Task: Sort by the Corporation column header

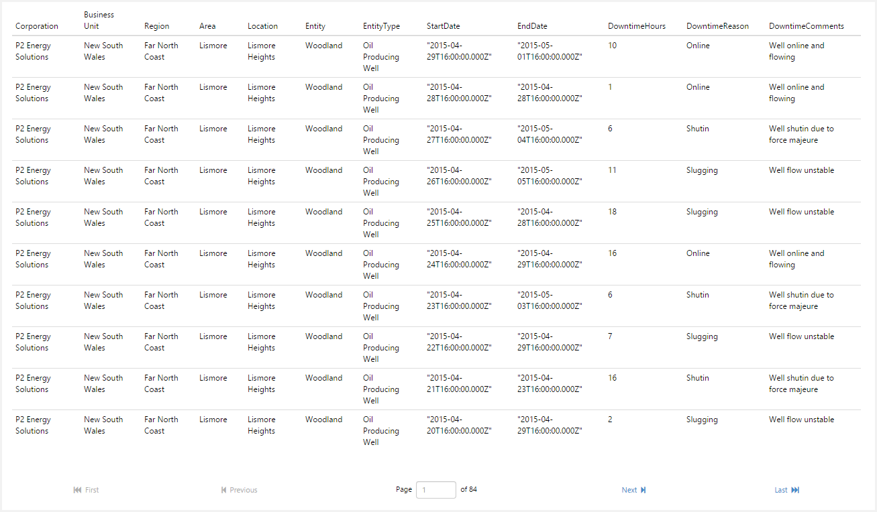Action: [37, 26]
